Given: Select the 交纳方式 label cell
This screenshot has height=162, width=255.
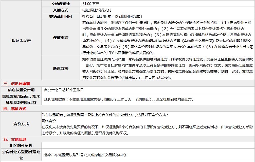Looking at the screenshot, I should pyautogui.click(x=61, y=10).
